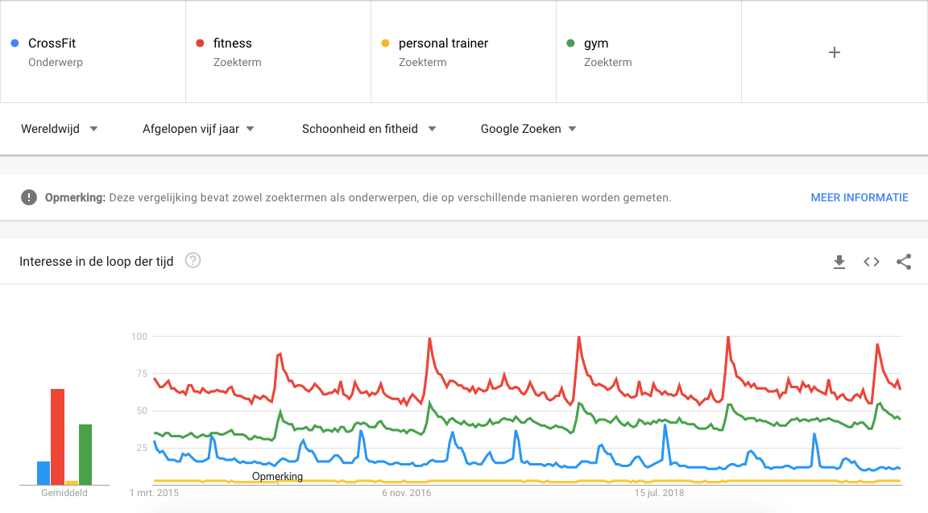Screen dimensions: 928x513
Task: Click the '1 mrt. 2015' axis date label
Action: click(x=154, y=493)
